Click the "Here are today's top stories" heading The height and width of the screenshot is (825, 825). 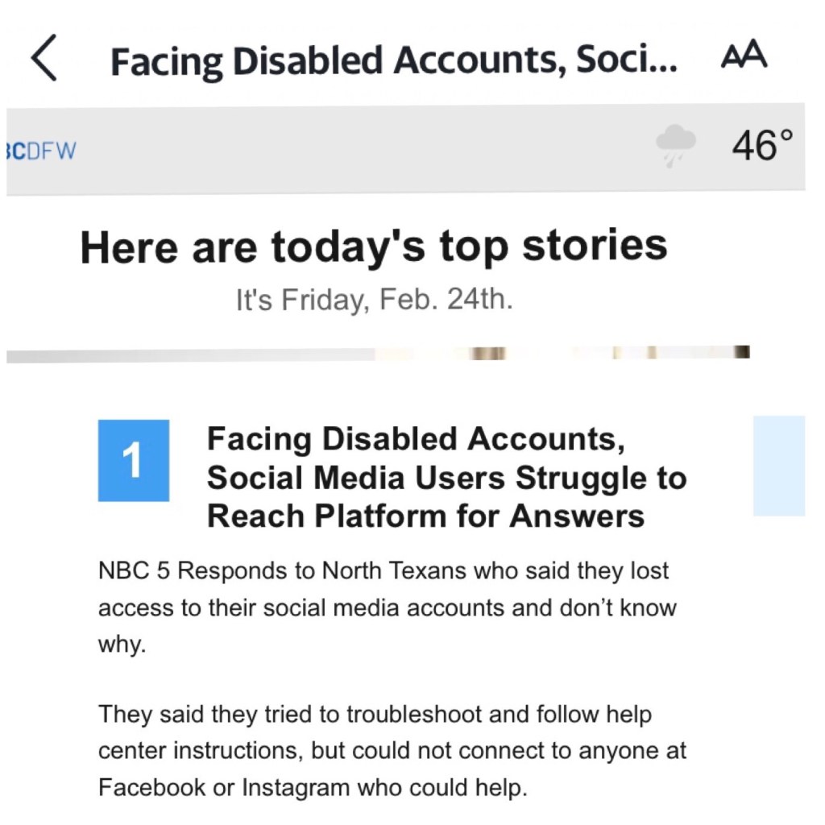point(374,247)
